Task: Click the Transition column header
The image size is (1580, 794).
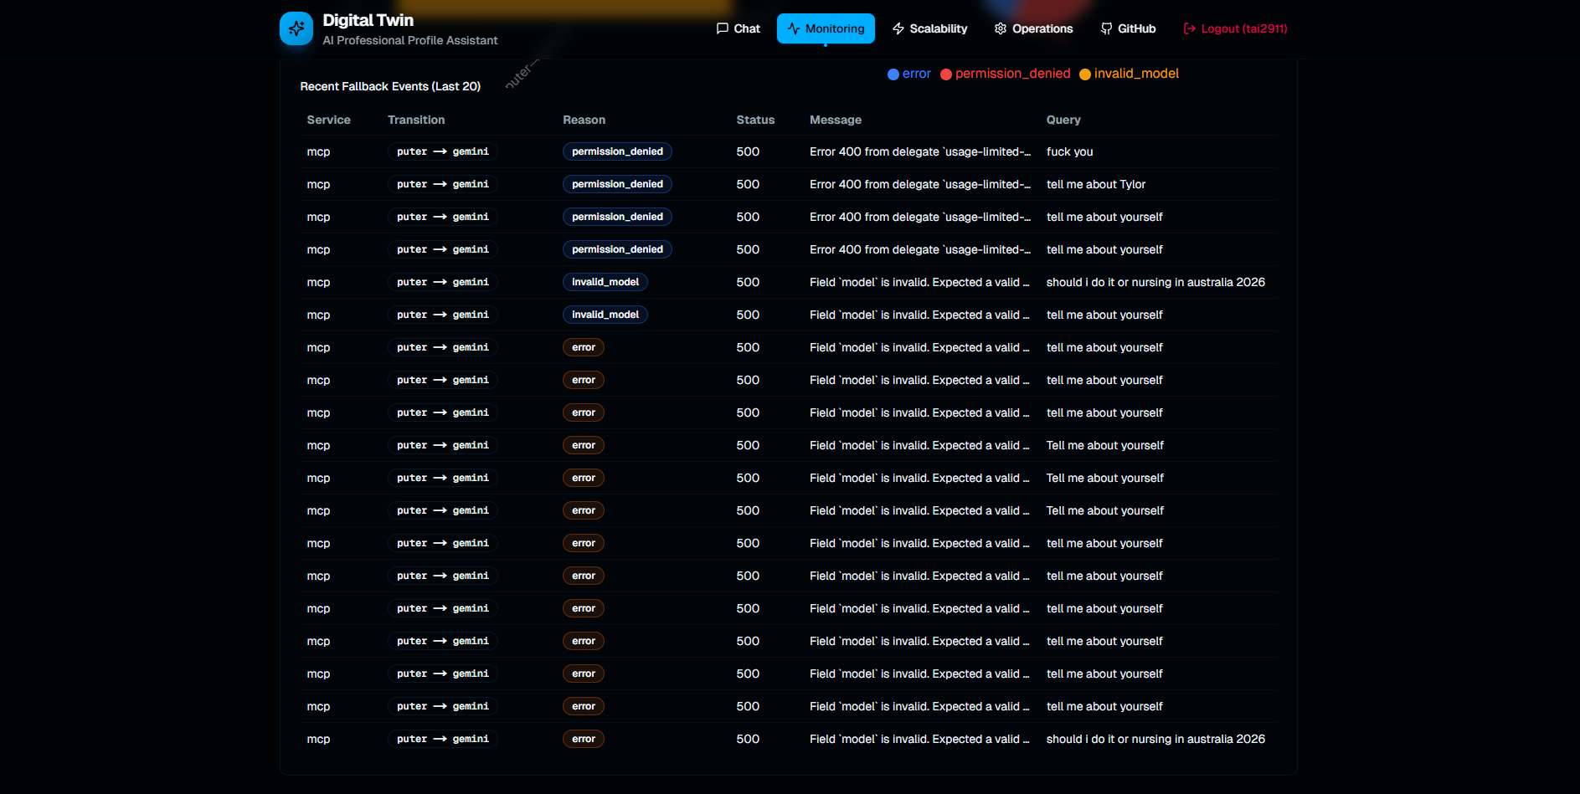Action: 416,120
